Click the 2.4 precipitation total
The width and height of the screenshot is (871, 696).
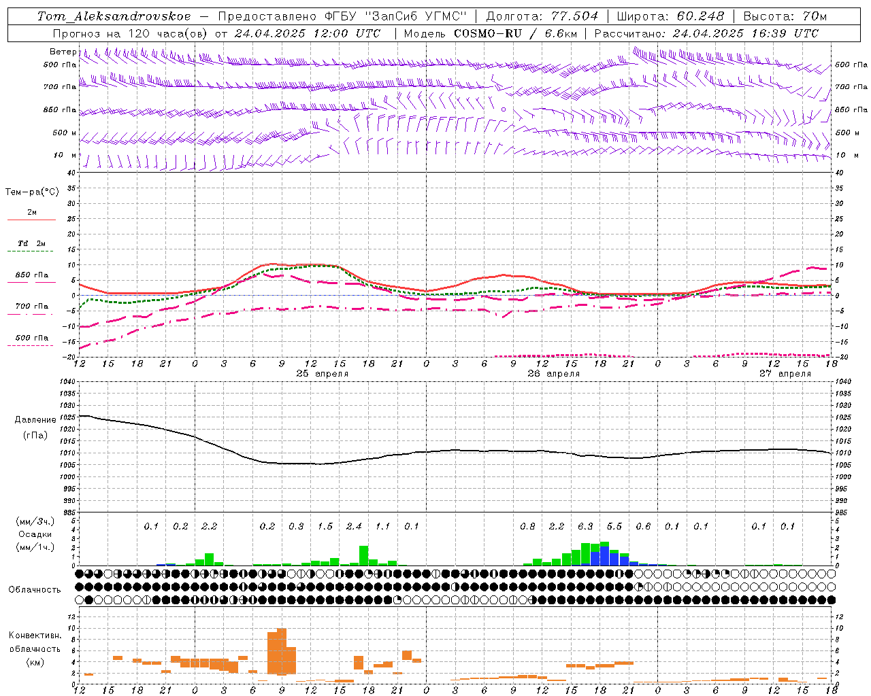pos(354,526)
